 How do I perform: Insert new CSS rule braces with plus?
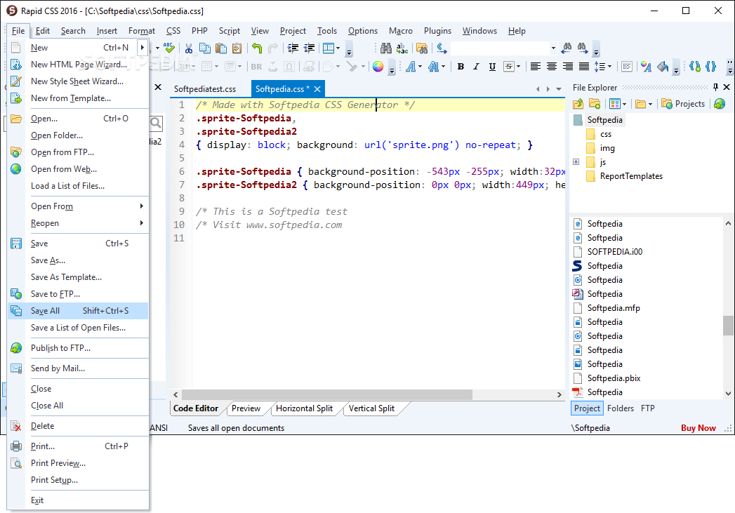point(695,67)
